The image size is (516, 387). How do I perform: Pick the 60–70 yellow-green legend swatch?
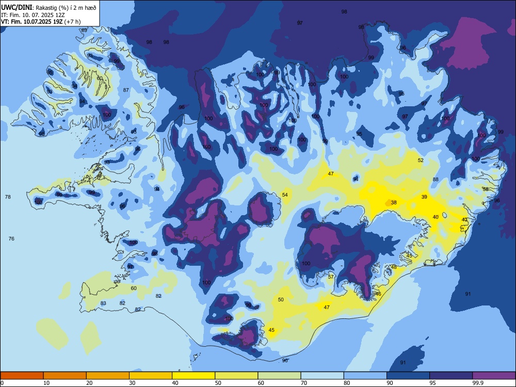[x=279, y=376]
